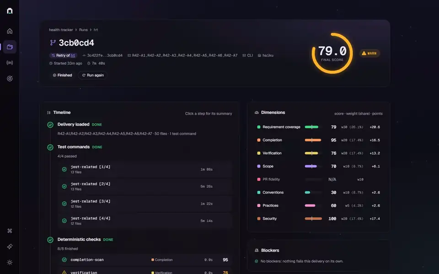The image size is (439, 274).
Task: Open the broadcast signal icon in the sidebar
Action: 10,63
